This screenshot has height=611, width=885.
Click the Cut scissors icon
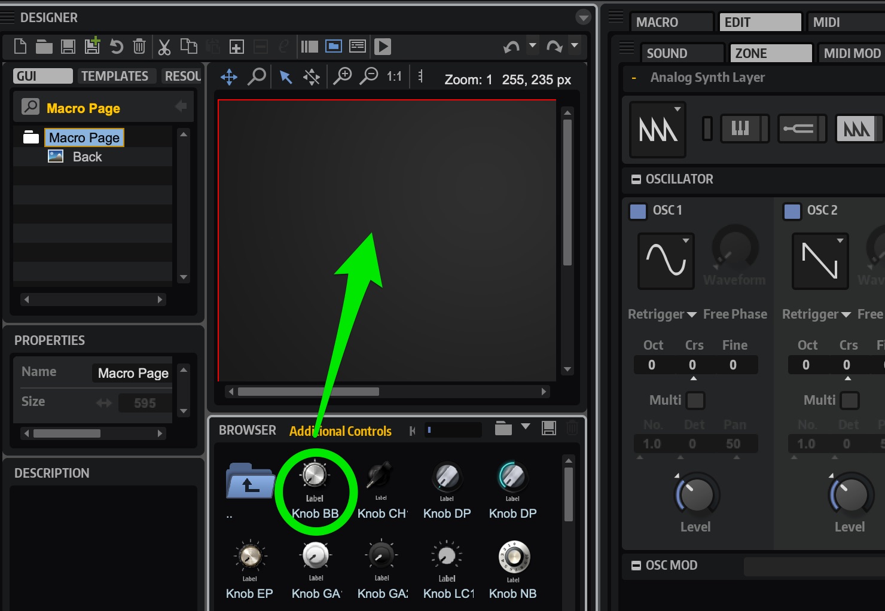[164, 46]
